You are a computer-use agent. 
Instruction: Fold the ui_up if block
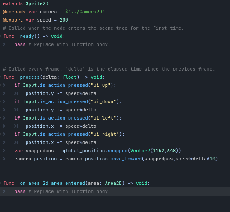click(x=0, y=85)
